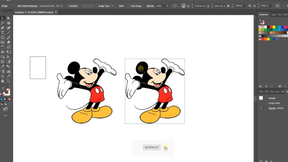Choose the Transform reference point grid
288x162 pixels.
point(183,6)
